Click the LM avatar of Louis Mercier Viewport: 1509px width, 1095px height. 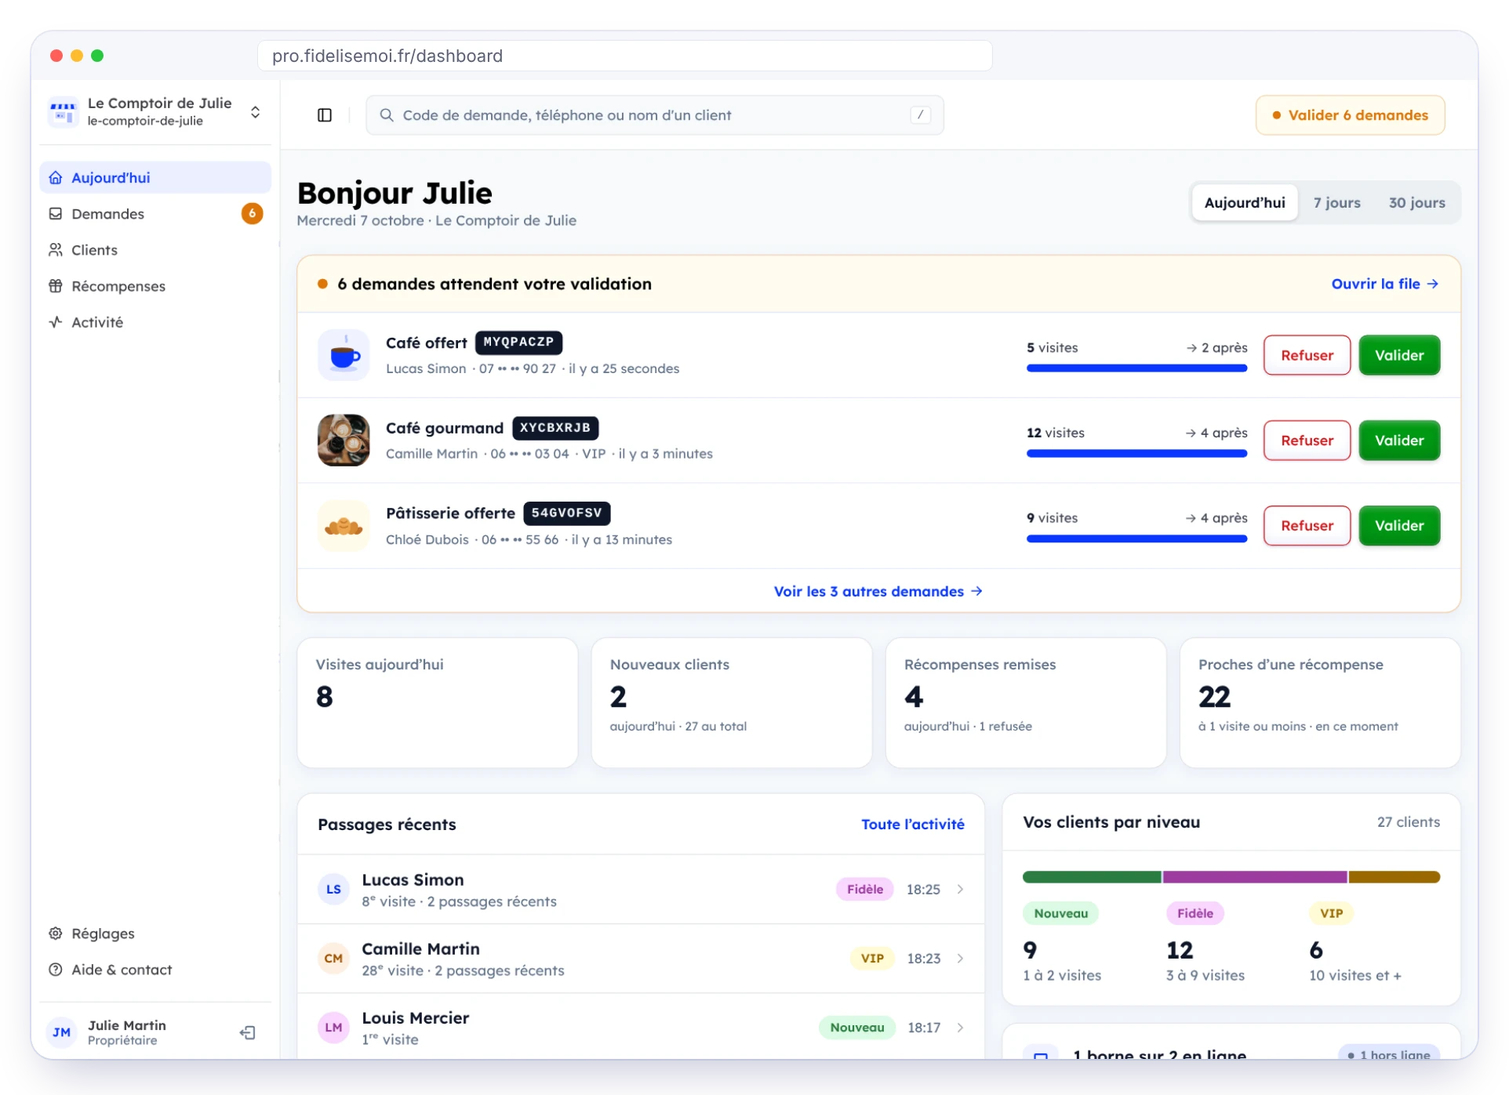(x=333, y=1028)
